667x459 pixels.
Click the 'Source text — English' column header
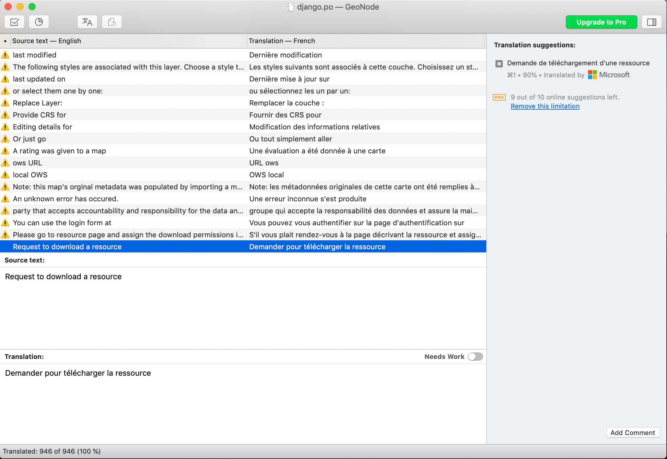click(47, 41)
